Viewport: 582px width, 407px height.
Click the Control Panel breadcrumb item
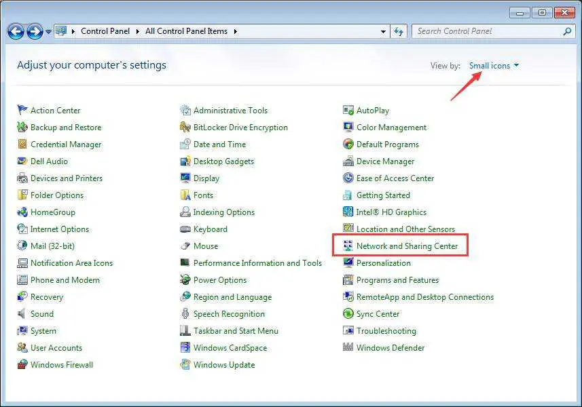coord(105,31)
